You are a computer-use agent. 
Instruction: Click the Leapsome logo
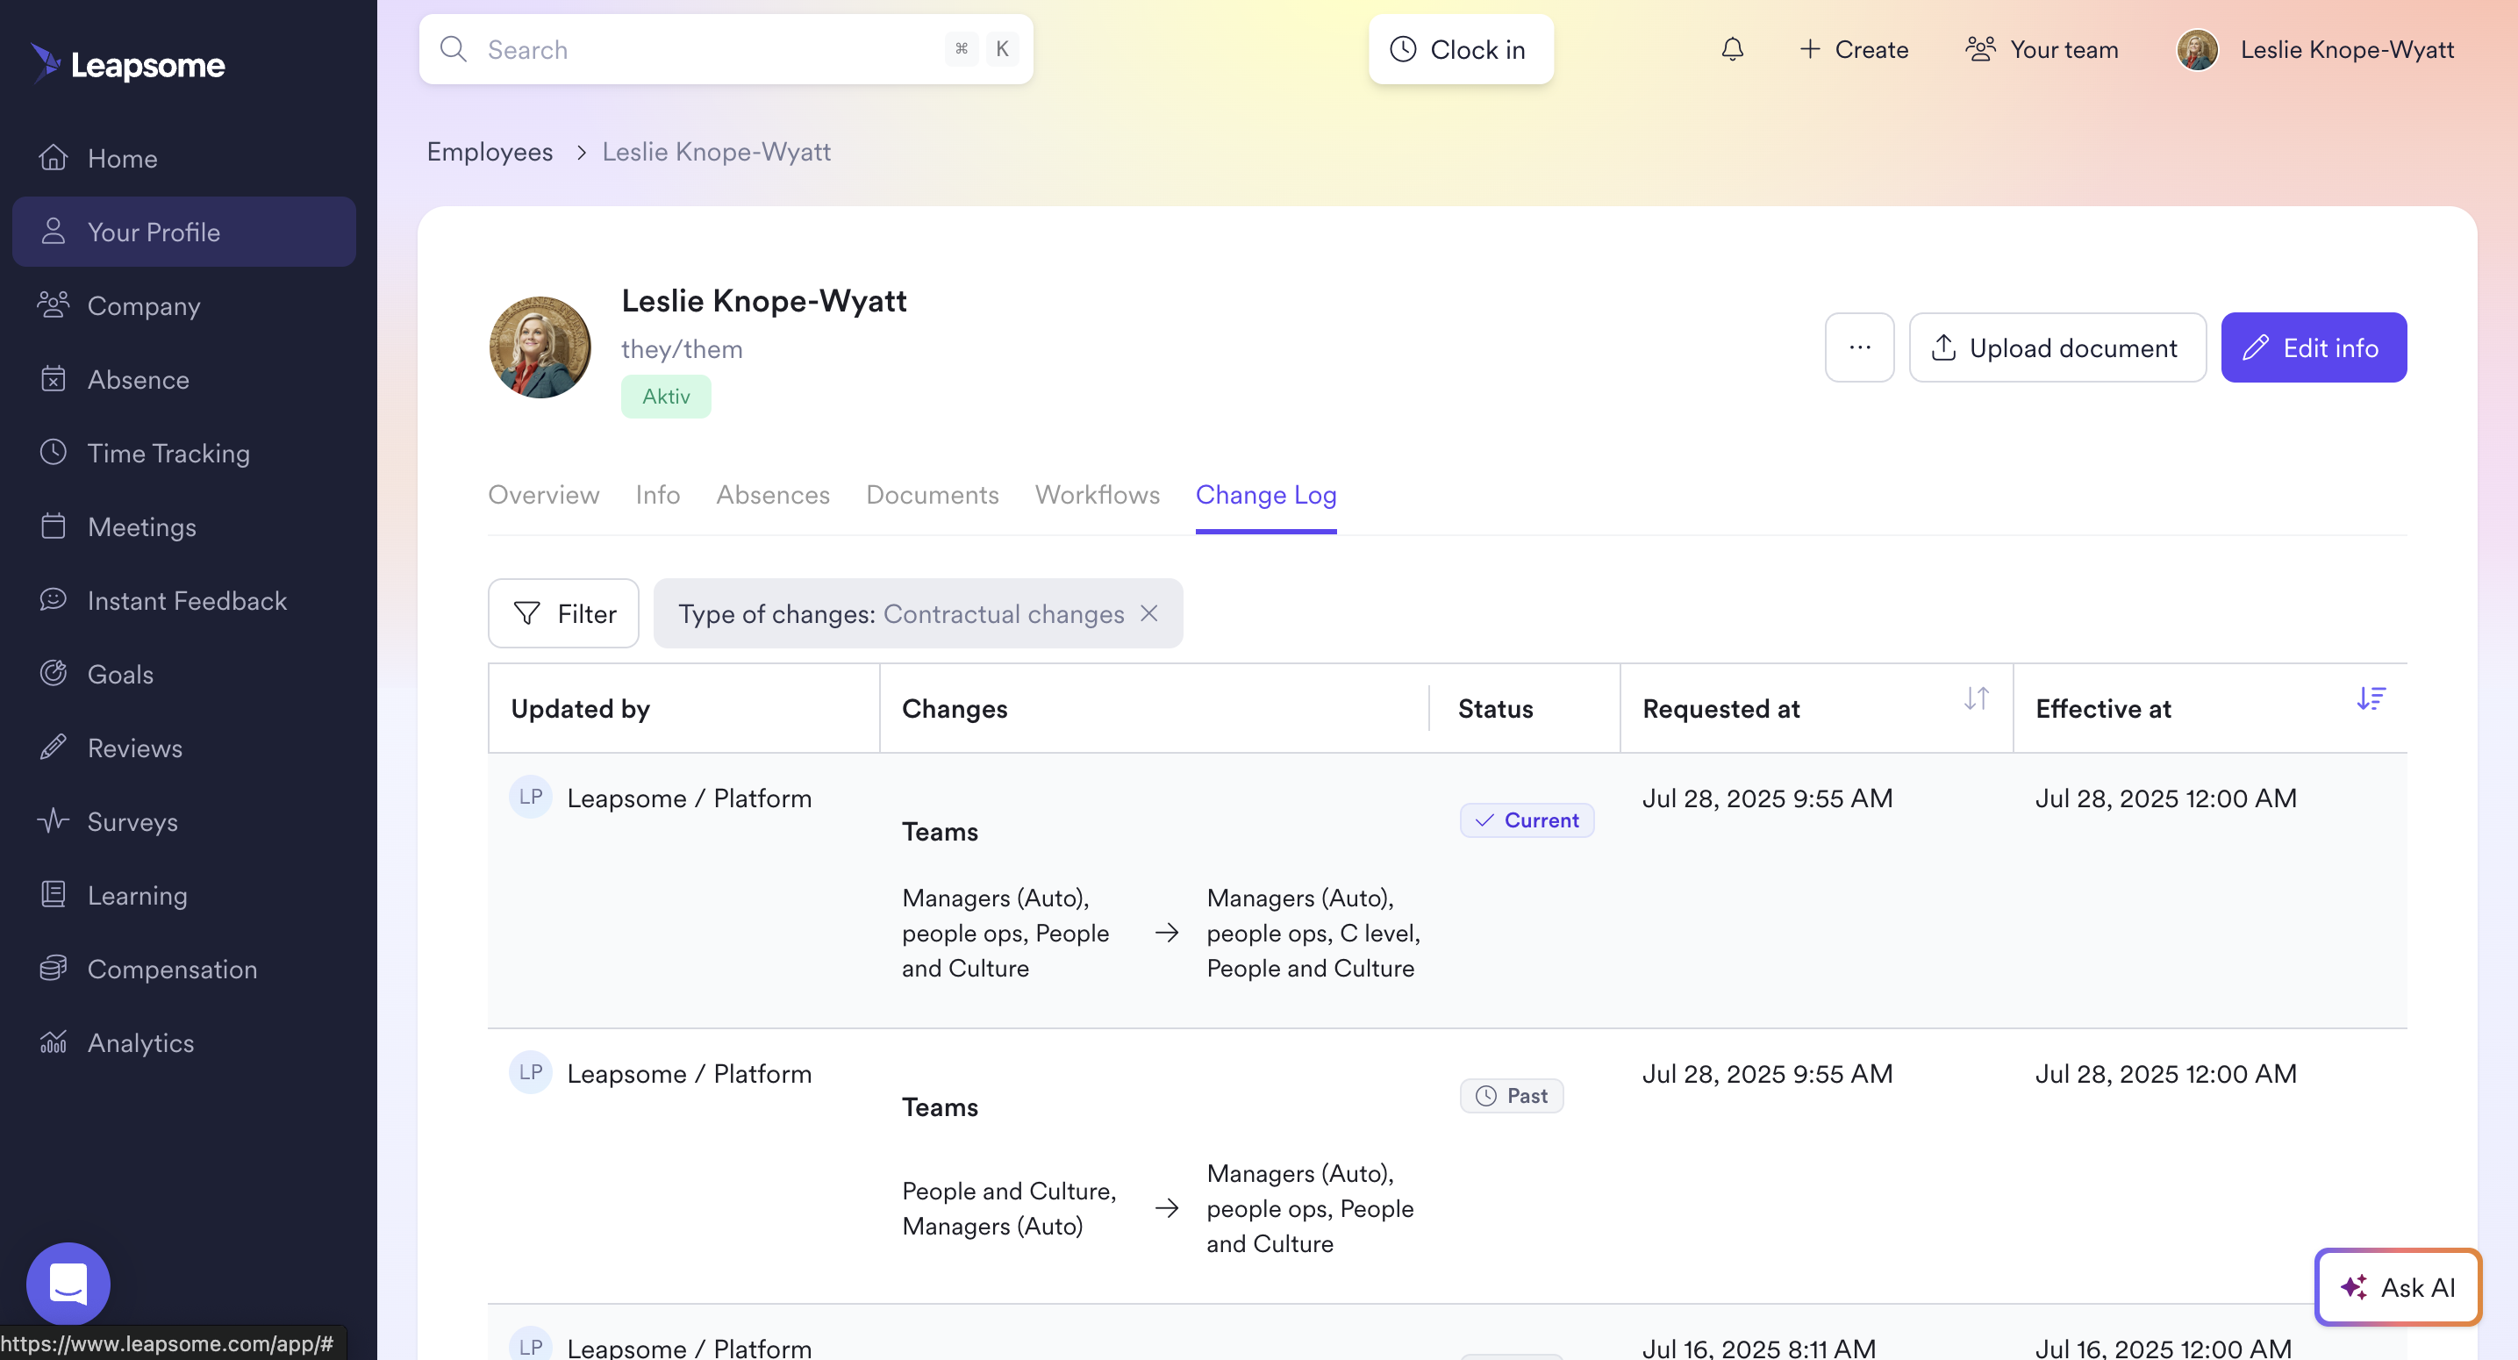click(x=128, y=65)
